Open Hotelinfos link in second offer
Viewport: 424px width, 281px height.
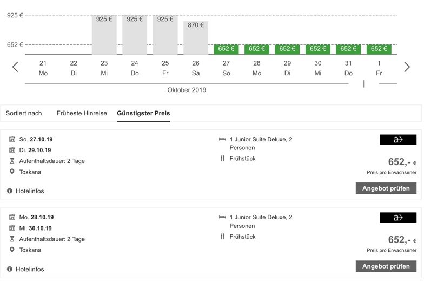coord(30,269)
